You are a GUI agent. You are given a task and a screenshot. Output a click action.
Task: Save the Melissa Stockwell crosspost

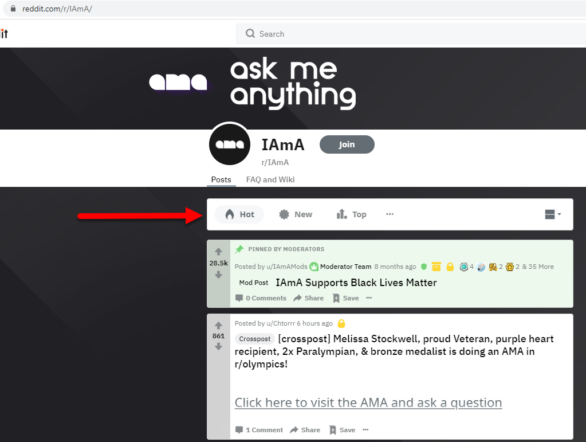[343, 430]
